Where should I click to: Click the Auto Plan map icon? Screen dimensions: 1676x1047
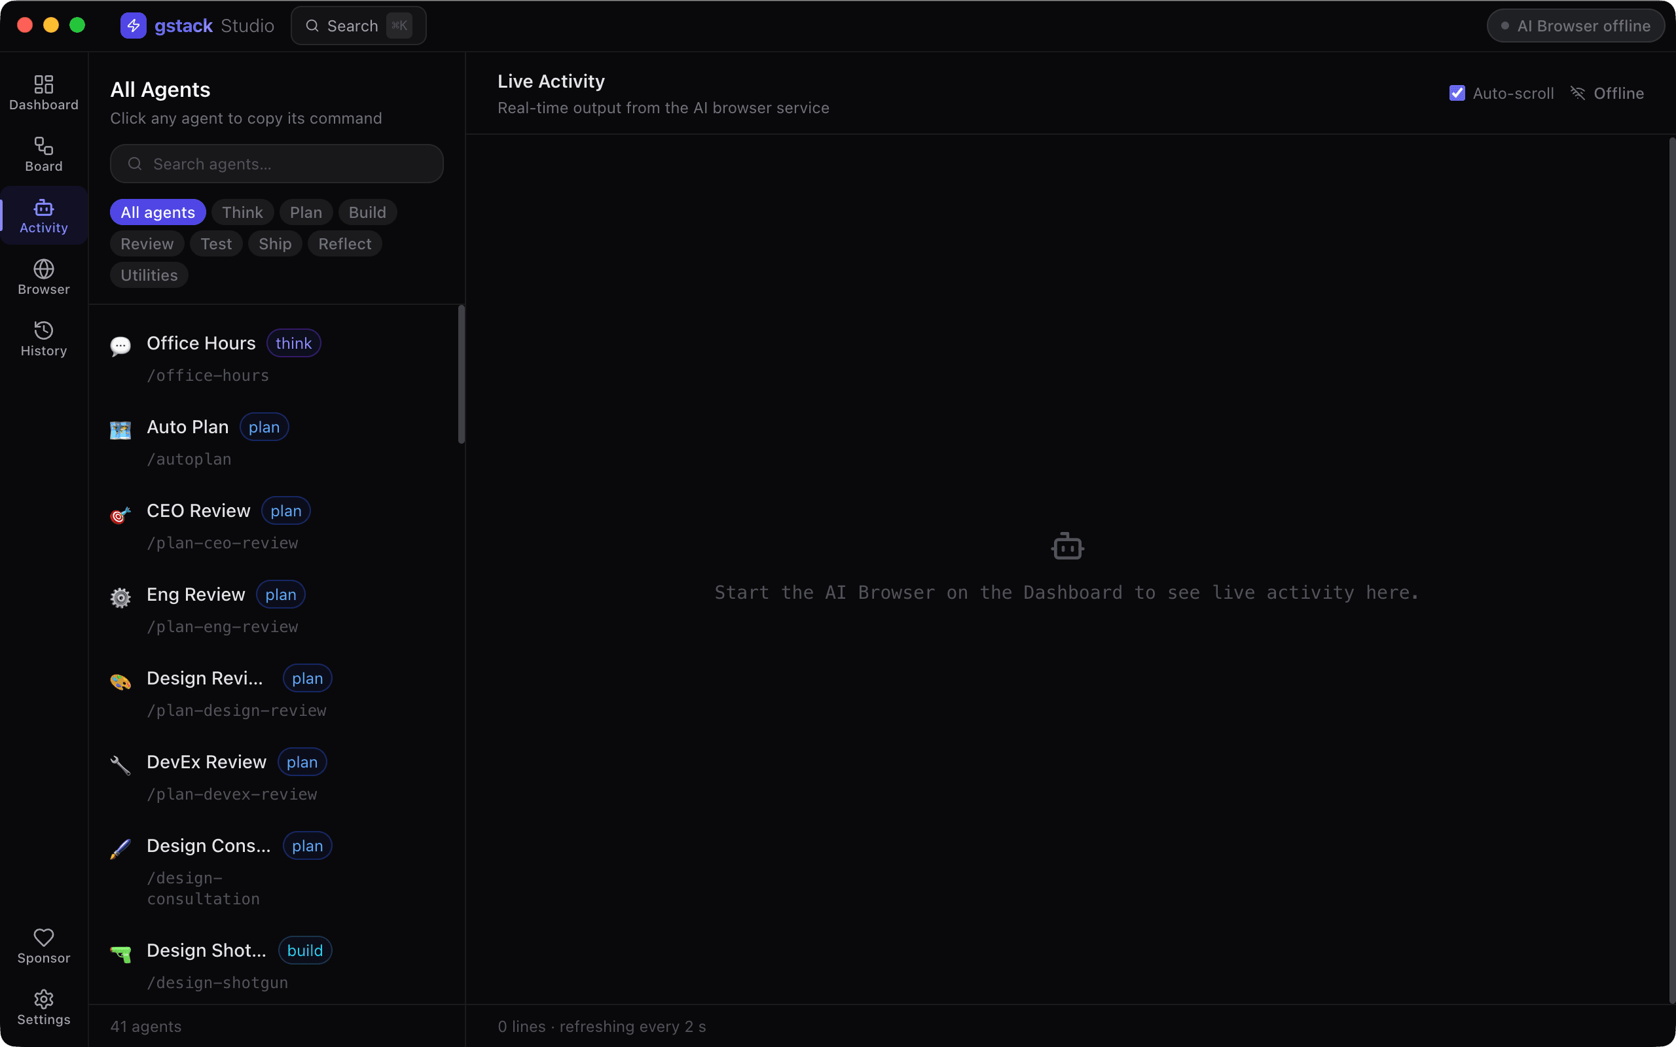[120, 430]
